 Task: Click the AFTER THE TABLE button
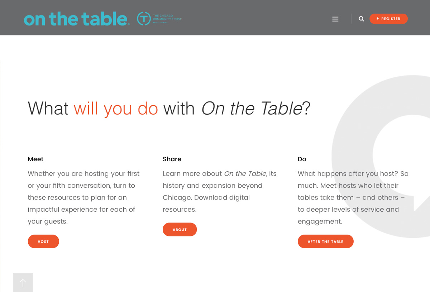coord(325,241)
